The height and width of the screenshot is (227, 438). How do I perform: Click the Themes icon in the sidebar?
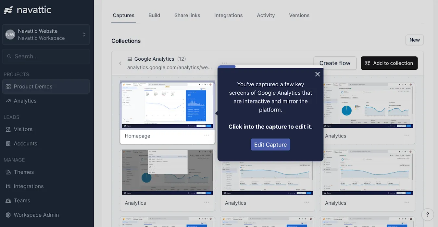[8, 172]
